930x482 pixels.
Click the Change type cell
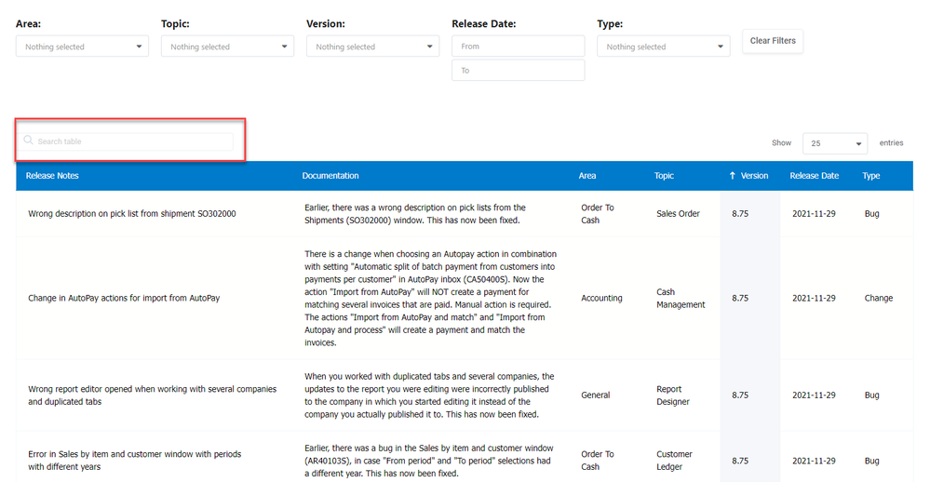pyautogui.click(x=879, y=298)
